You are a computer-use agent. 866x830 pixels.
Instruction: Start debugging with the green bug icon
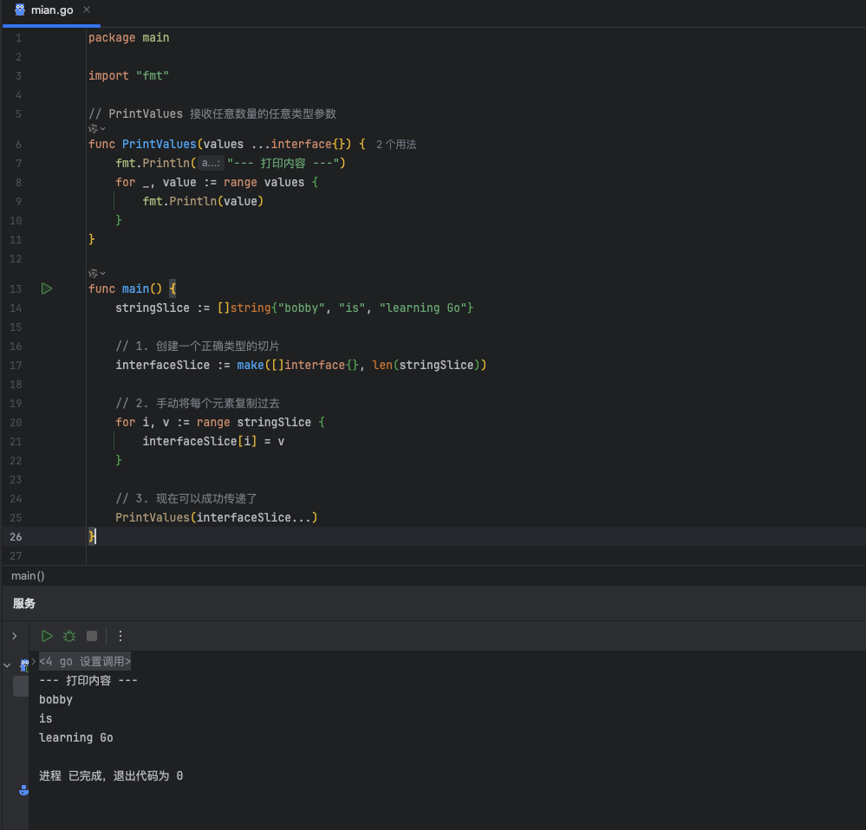point(69,636)
